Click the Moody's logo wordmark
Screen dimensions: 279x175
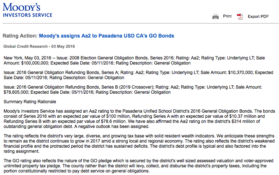21,7
